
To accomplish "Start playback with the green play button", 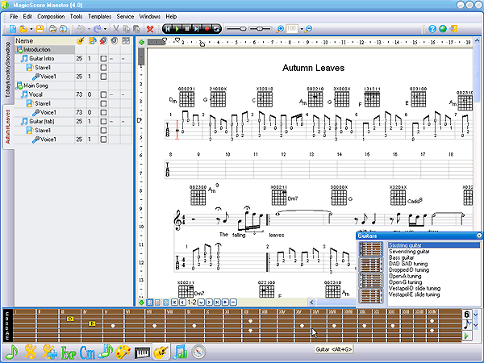I will [177, 29].
